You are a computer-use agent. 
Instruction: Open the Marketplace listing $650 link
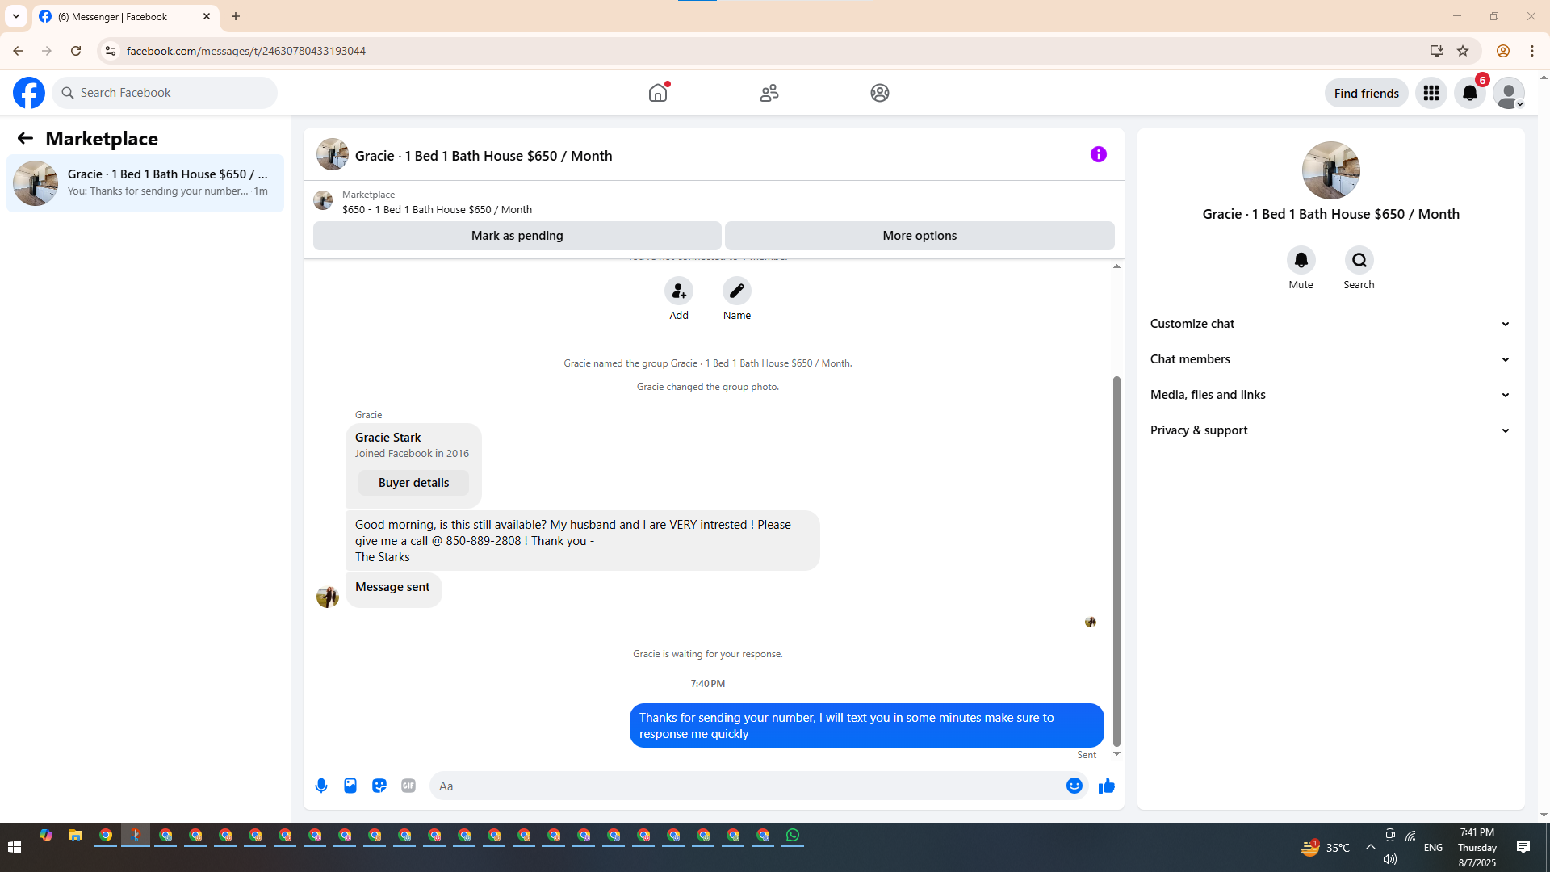pos(437,209)
